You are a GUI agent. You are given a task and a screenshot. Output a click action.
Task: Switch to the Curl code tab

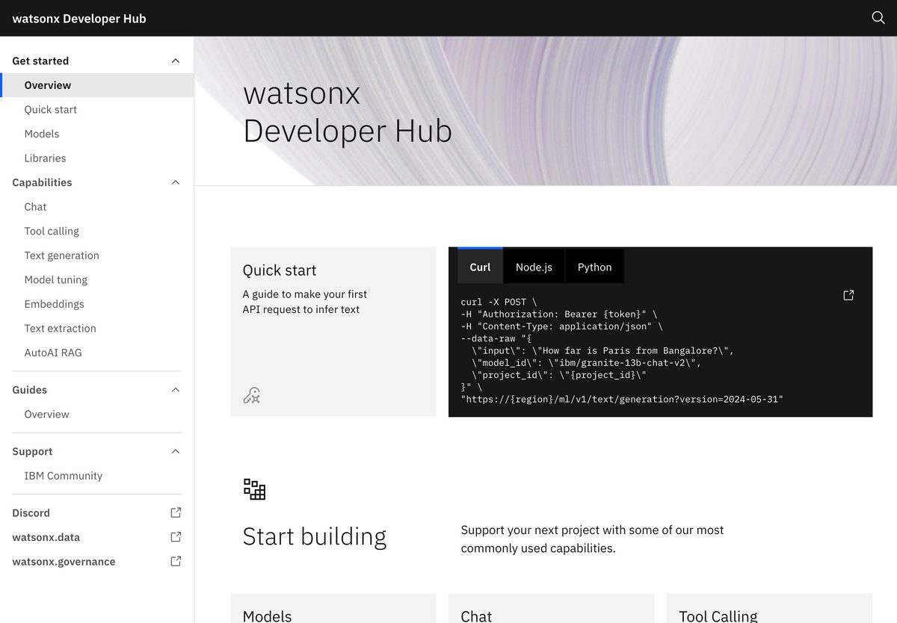(480, 267)
